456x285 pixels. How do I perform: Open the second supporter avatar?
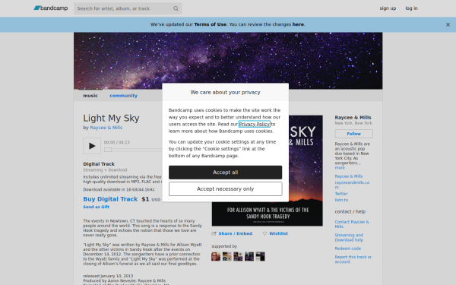pyautogui.click(x=226, y=257)
